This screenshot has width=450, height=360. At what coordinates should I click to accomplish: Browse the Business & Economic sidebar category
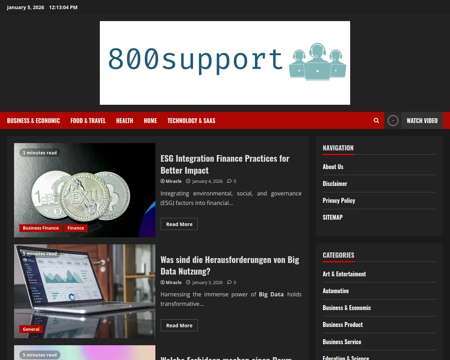point(347,308)
